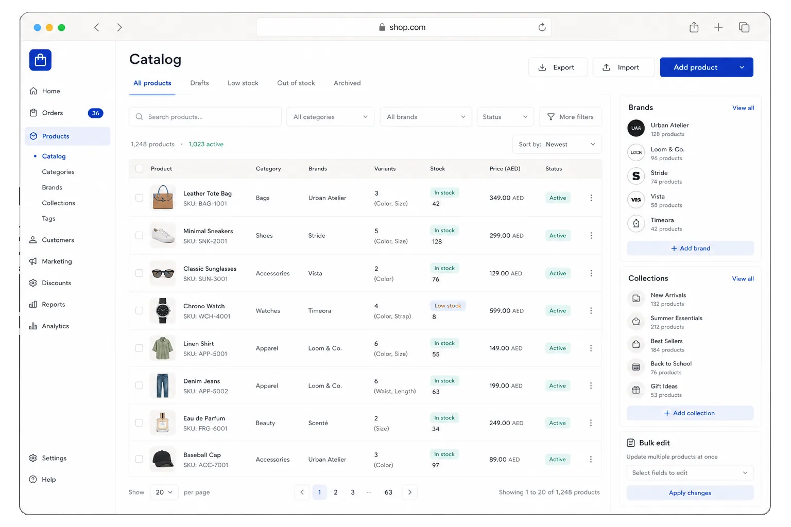
Task: Click the Timeora brand logo
Action: (x=636, y=223)
